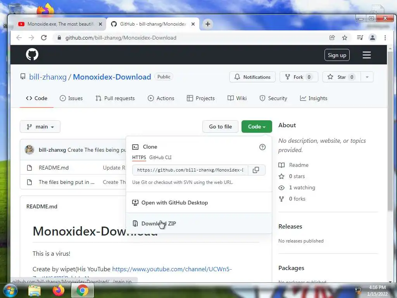This screenshot has width=397, height=298.
Task: Click the site lock icon
Action: coord(59,38)
